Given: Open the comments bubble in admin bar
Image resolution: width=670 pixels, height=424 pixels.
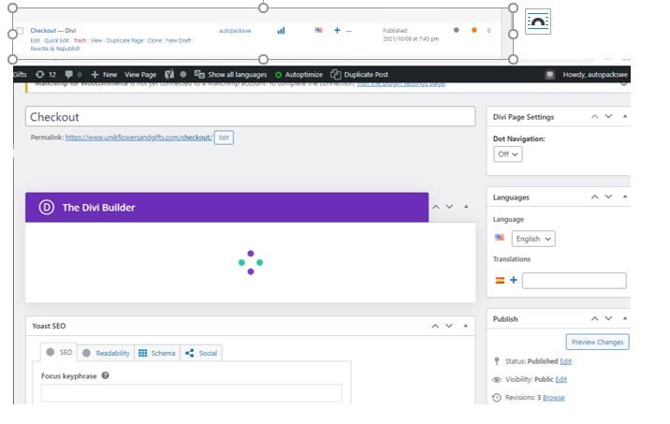Looking at the screenshot, I should 69,74.
